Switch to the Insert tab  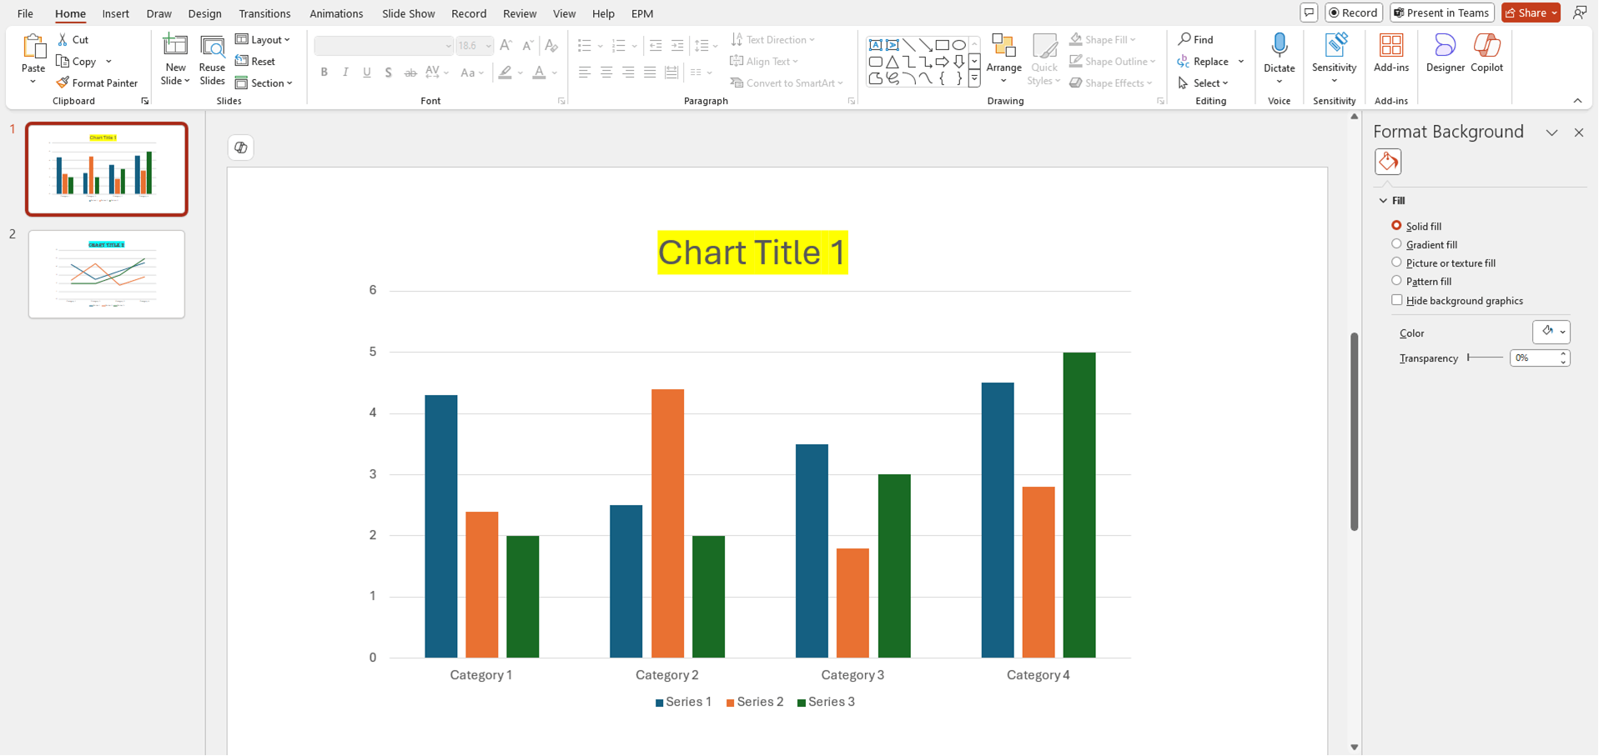pyautogui.click(x=115, y=13)
